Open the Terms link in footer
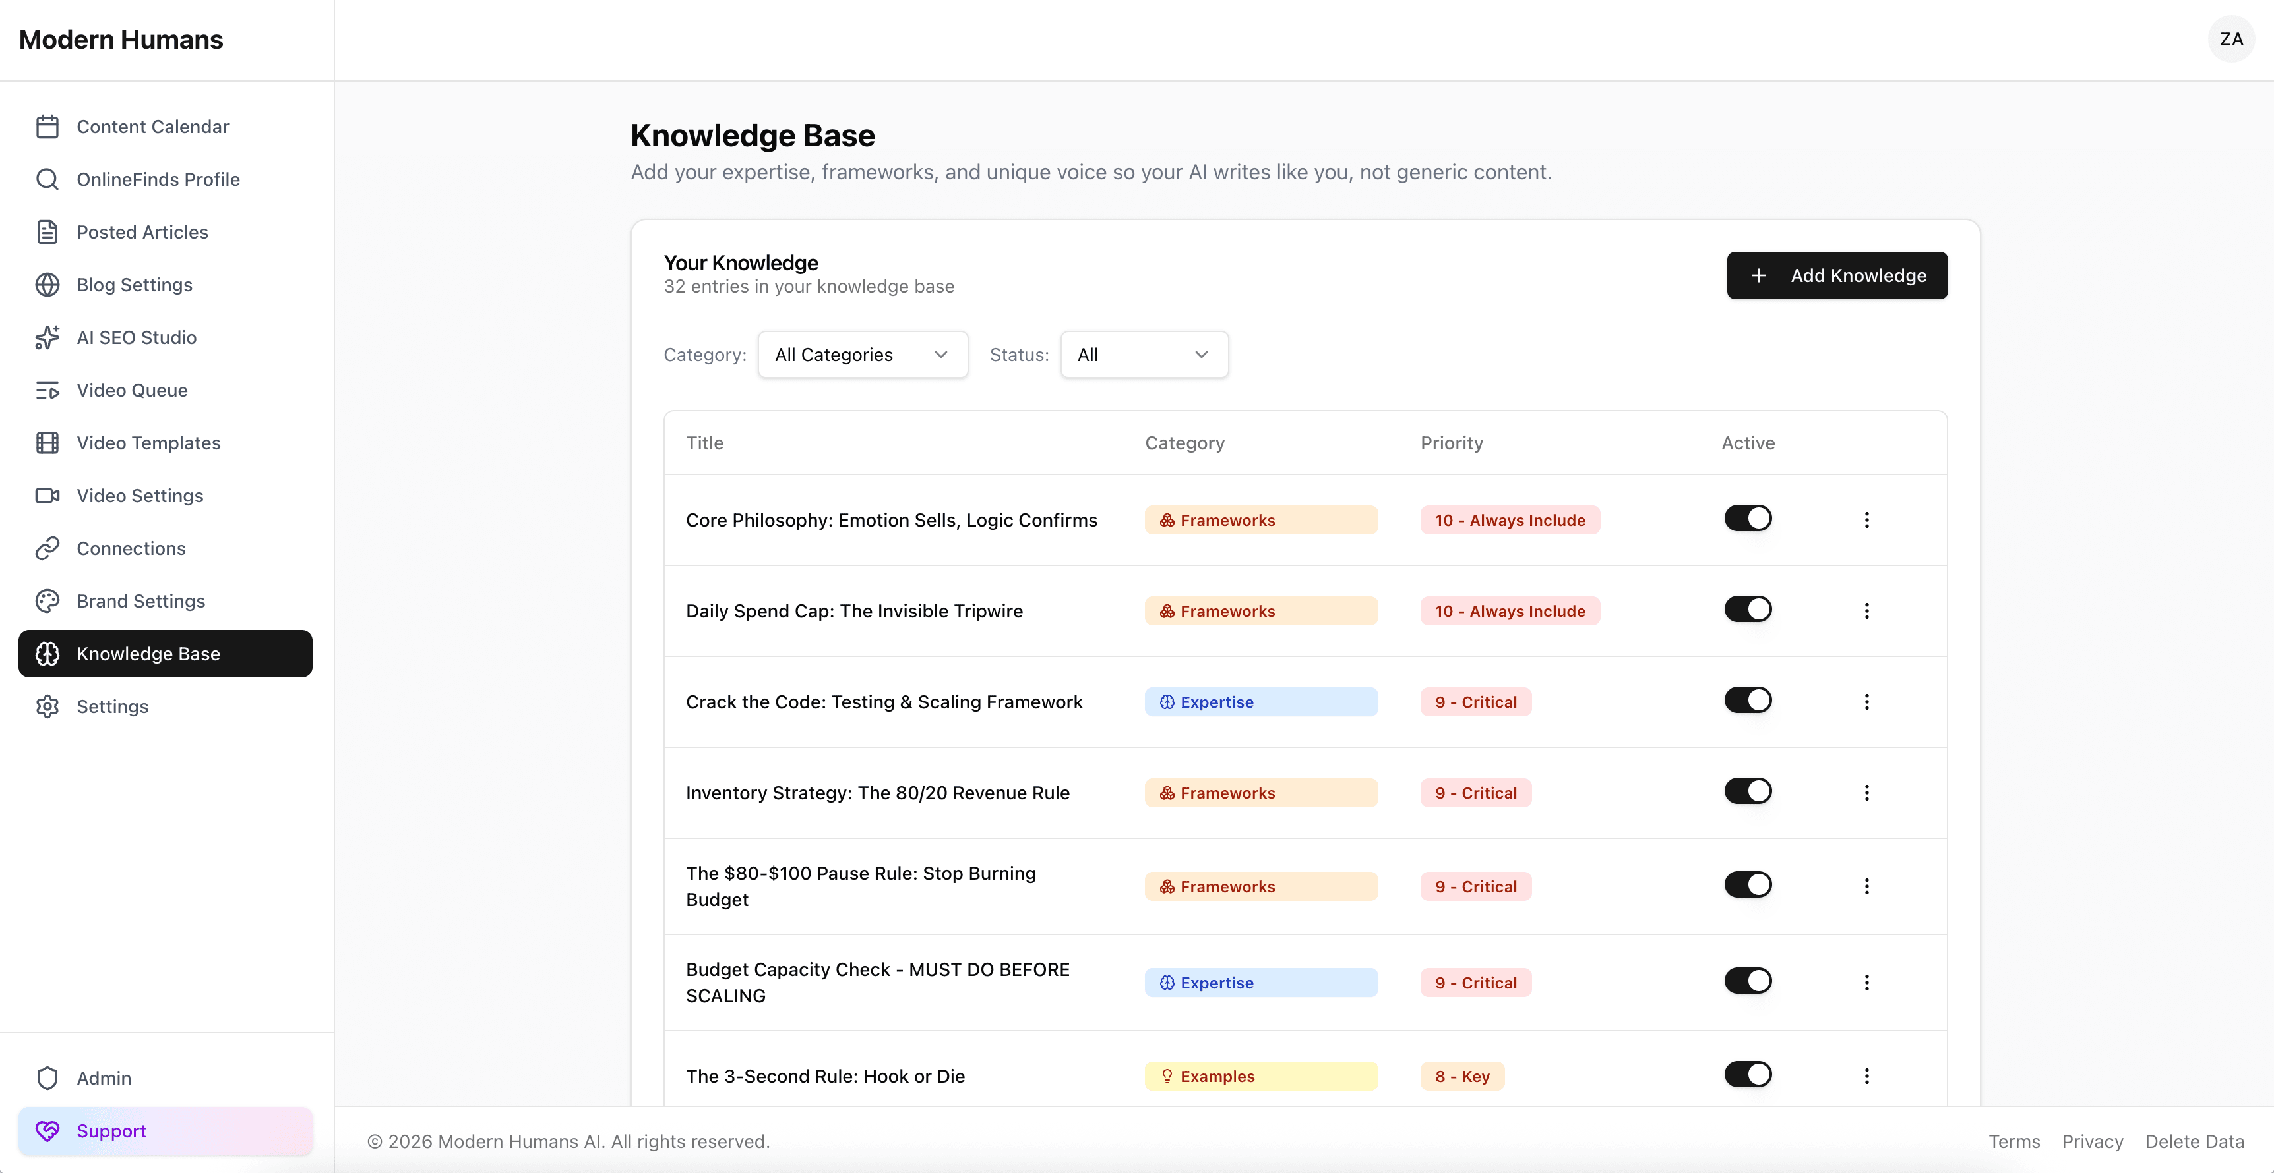This screenshot has width=2274, height=1173. click(x=2013, y=1142)
